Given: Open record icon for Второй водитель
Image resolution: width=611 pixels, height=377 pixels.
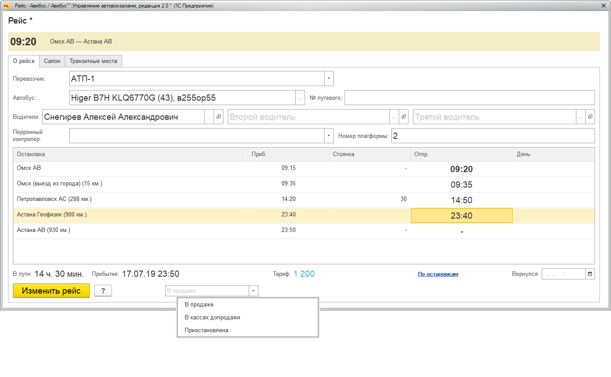Looking at the screenshot, I should (403, 117).
